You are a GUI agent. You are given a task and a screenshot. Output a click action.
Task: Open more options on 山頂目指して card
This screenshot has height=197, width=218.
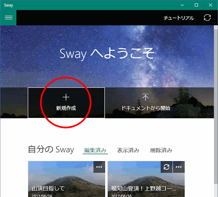[99, 167]
